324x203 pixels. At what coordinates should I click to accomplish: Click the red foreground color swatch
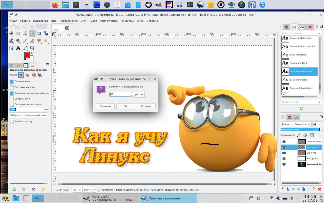coord(27,55)
